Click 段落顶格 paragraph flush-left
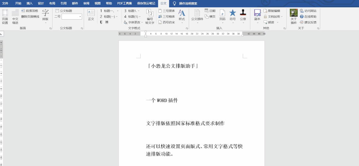This screenshot has width=359, height=166. click(x=30, y=11)
